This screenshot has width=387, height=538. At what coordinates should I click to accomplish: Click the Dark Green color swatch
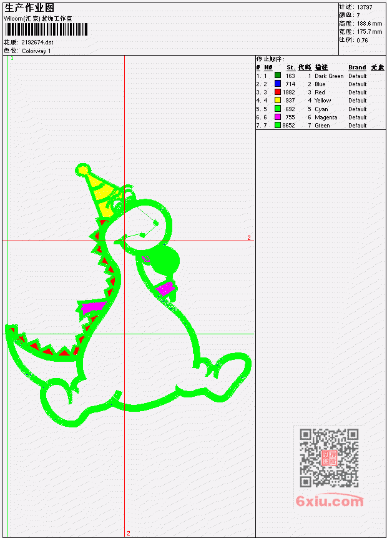pos(278,76)
